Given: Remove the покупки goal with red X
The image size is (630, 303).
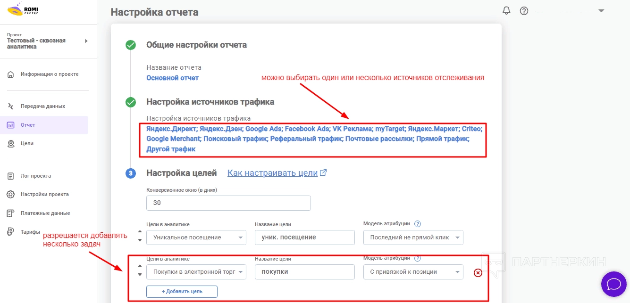Looking at the screenshot, I should (x=478, y=272).
